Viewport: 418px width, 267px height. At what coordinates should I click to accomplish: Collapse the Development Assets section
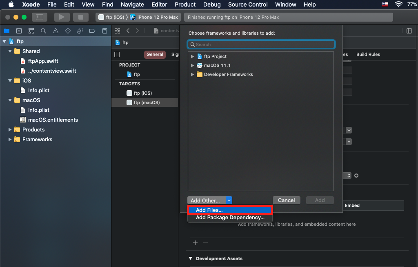190,258
